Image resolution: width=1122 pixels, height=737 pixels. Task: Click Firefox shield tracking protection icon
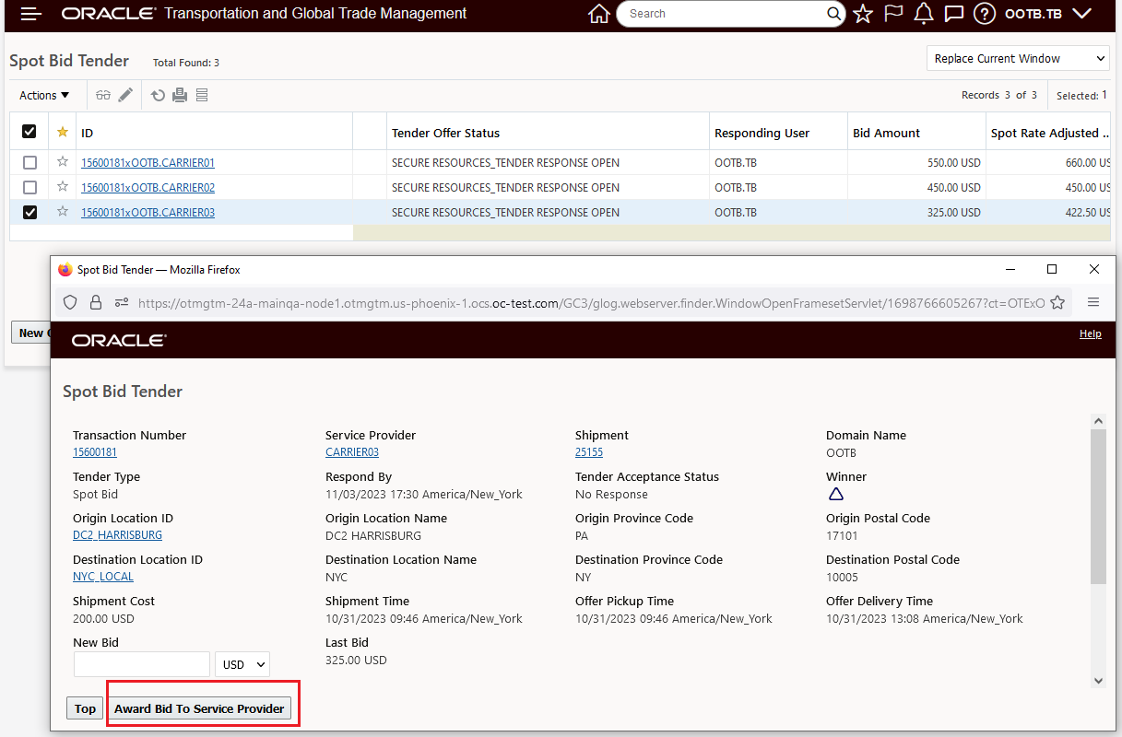pos(70,302)
